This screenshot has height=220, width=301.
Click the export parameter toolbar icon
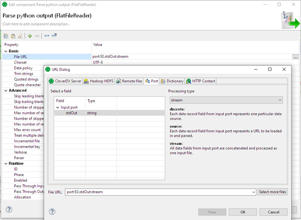pyautogui.click(x=54, y=35)
